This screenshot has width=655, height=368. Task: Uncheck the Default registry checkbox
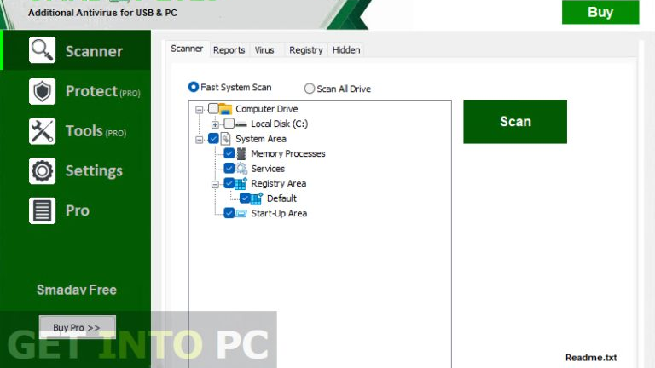click(245, 198)
